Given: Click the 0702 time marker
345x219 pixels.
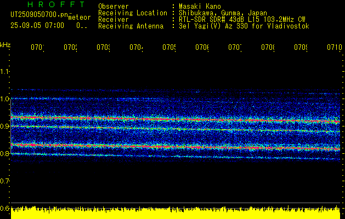Looking at the screenshot, I should coord(70,48).
